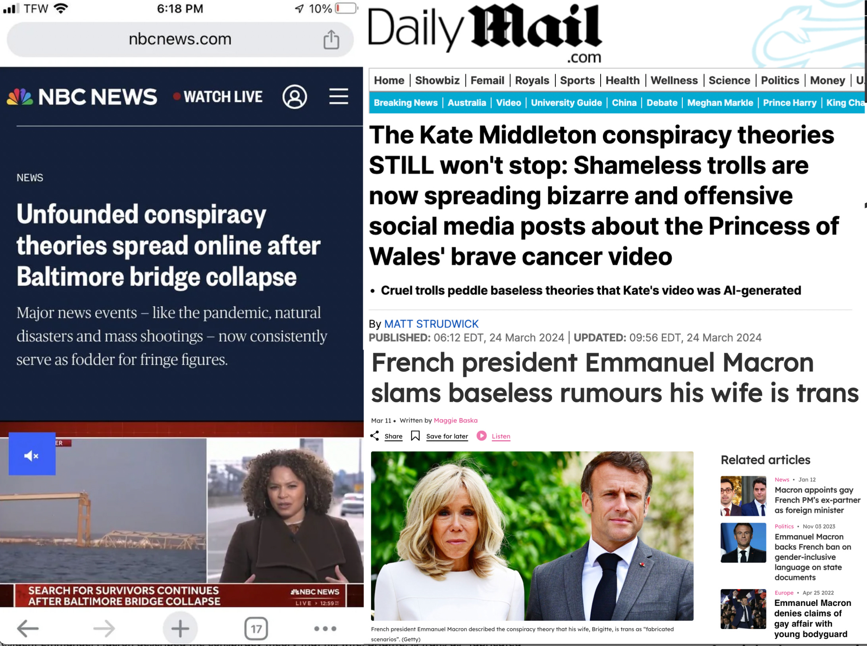Open related article about gay French PM's ex-partner
Viewport: 867px width, 646px height.
[817, 500]
